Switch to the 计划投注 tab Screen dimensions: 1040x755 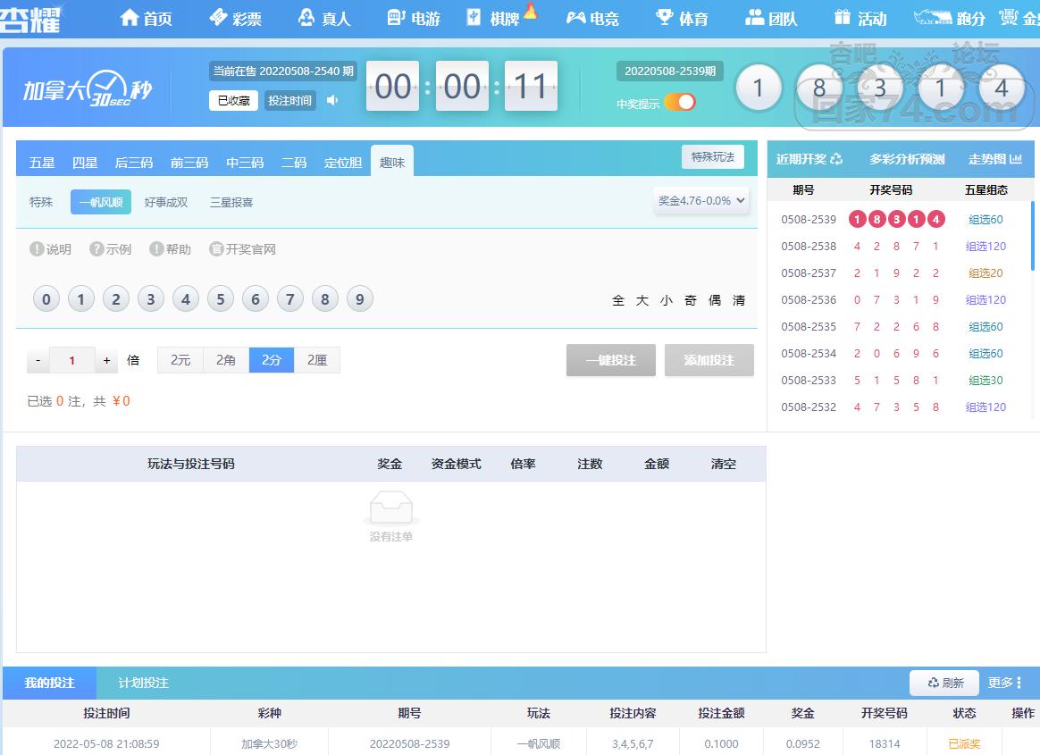click(143, 683)
